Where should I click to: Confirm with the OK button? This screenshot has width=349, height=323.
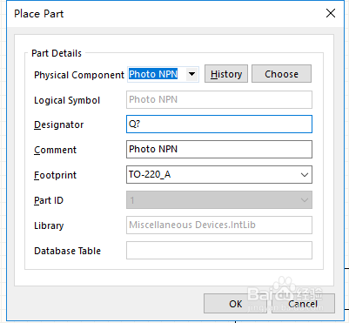point(236,304)
